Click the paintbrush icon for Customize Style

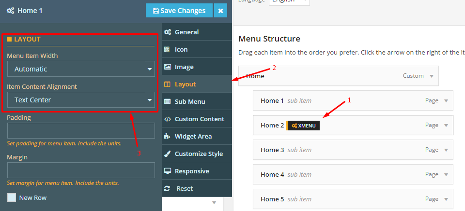168,154
